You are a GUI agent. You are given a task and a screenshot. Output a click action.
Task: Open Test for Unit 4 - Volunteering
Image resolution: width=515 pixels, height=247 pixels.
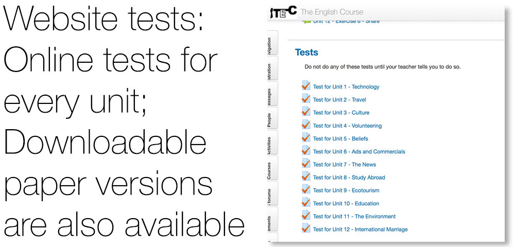click(x=347, y=126)
